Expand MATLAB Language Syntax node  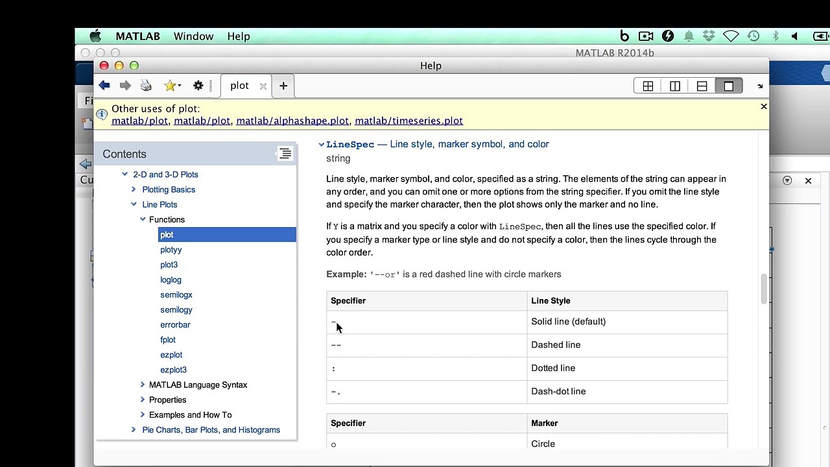pyautogui.click(x=143, y=385)
